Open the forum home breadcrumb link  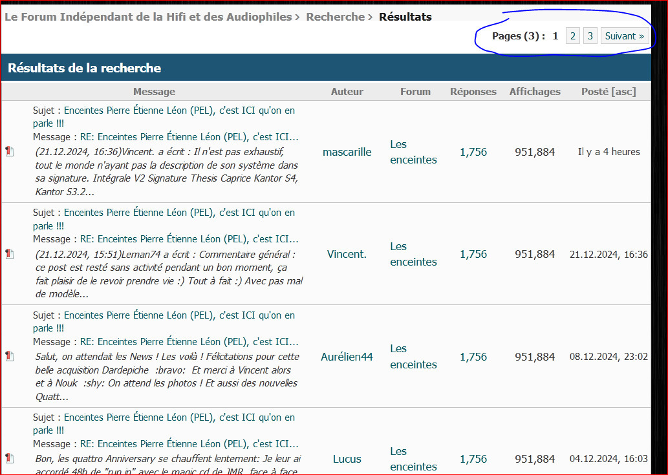point(148,17)
